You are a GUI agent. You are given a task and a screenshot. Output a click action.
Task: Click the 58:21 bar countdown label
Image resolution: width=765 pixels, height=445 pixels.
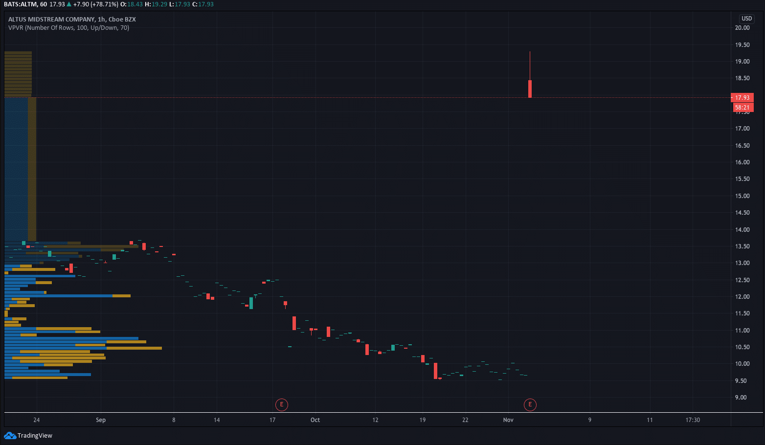(x=742, y=108)
